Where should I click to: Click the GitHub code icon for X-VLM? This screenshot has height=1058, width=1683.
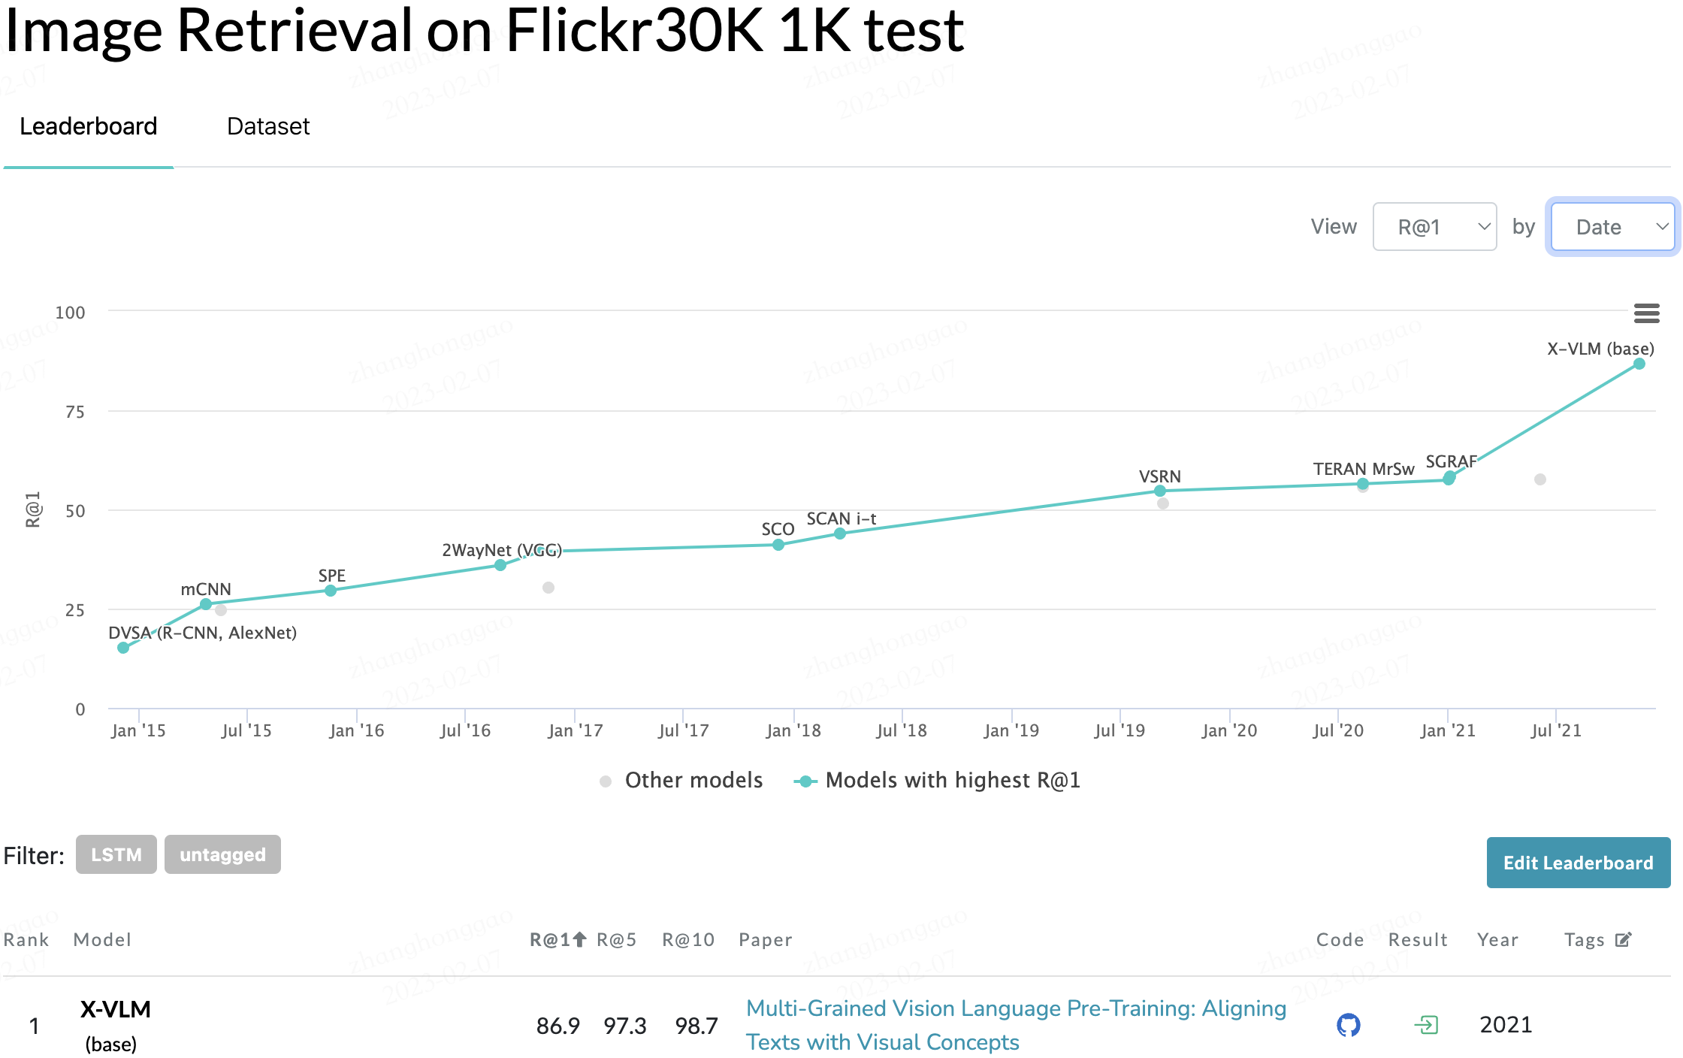coord(1348,1025)
